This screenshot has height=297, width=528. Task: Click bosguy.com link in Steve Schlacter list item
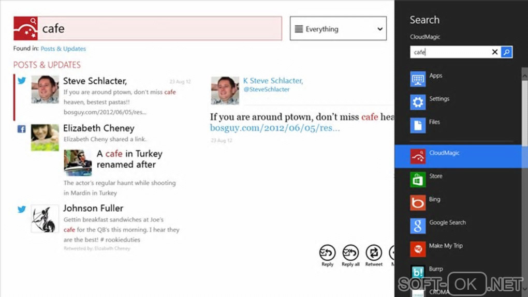click(x=105, y=112)
